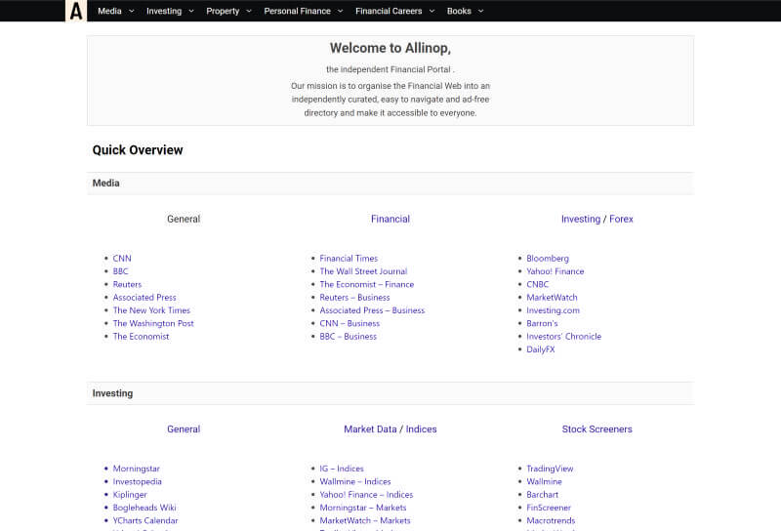Open the YCharts Calendar link

(x=145, y=520)
